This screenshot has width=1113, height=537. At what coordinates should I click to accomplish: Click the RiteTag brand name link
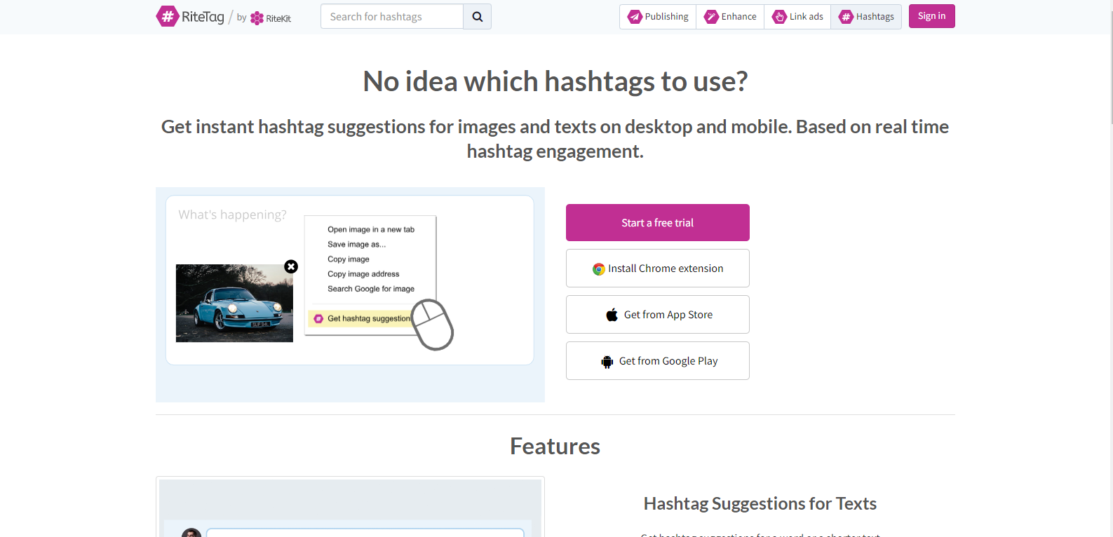(203, 16)
